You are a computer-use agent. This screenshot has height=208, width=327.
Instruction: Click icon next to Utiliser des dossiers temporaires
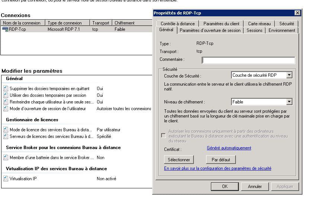pos(6,95)
